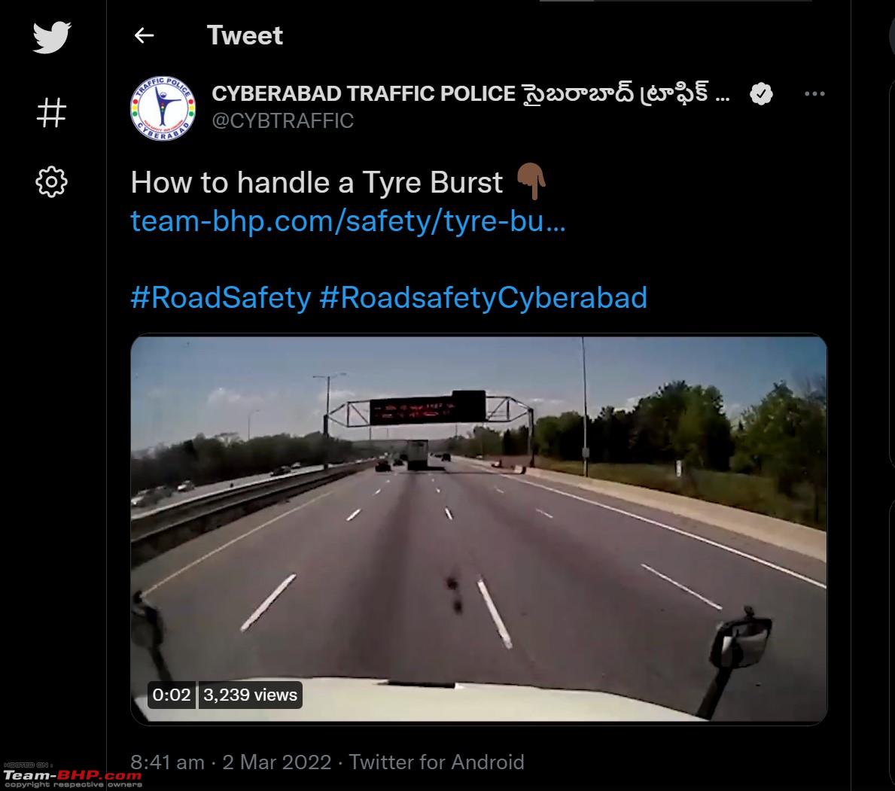Open the team-bhp.com tyre burst link

point(349,221)
